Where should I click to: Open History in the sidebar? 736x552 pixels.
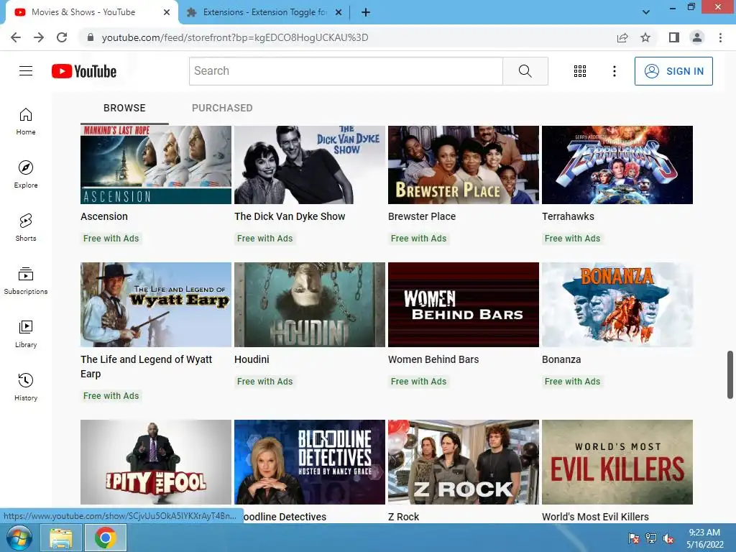26,387
